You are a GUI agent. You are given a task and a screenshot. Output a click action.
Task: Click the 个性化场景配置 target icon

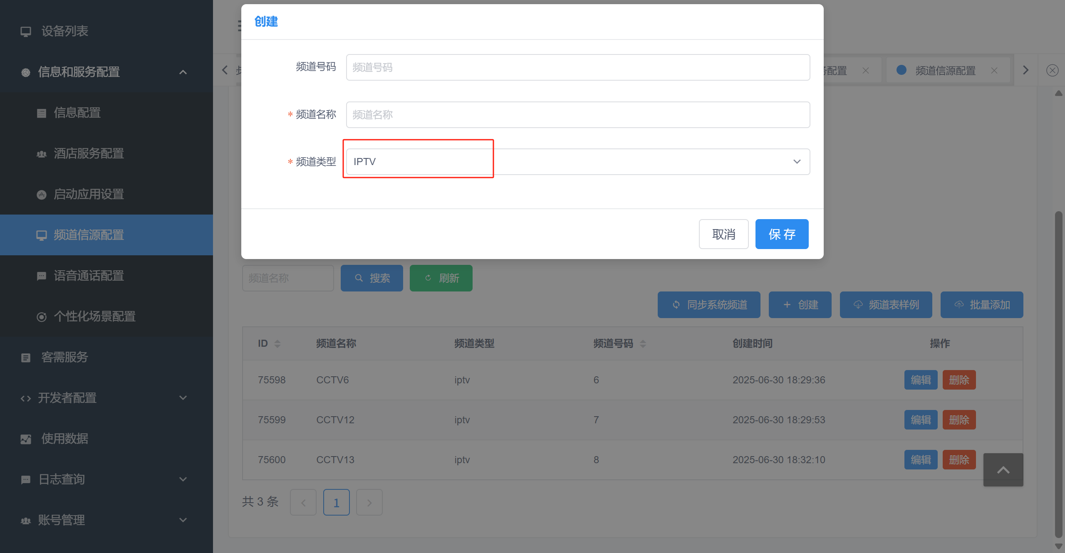42,317
